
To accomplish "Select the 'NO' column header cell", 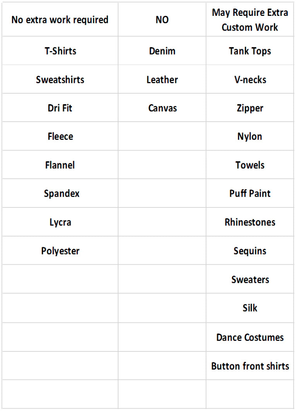I will 162,20.
